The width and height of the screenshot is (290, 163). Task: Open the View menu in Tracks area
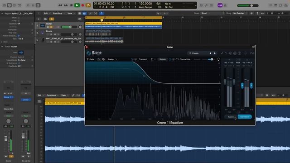point(71,13)
